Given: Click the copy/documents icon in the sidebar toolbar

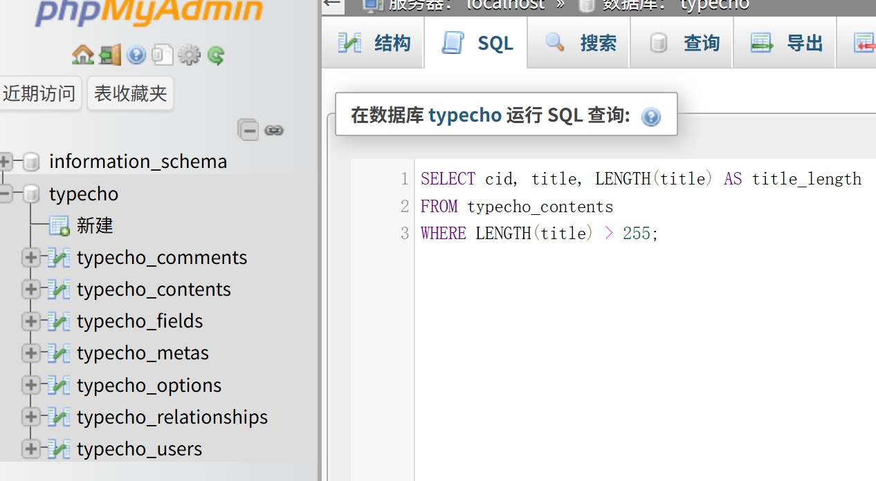Looking at the screenshot, I should pyautogui.click(x=163, y=55).
